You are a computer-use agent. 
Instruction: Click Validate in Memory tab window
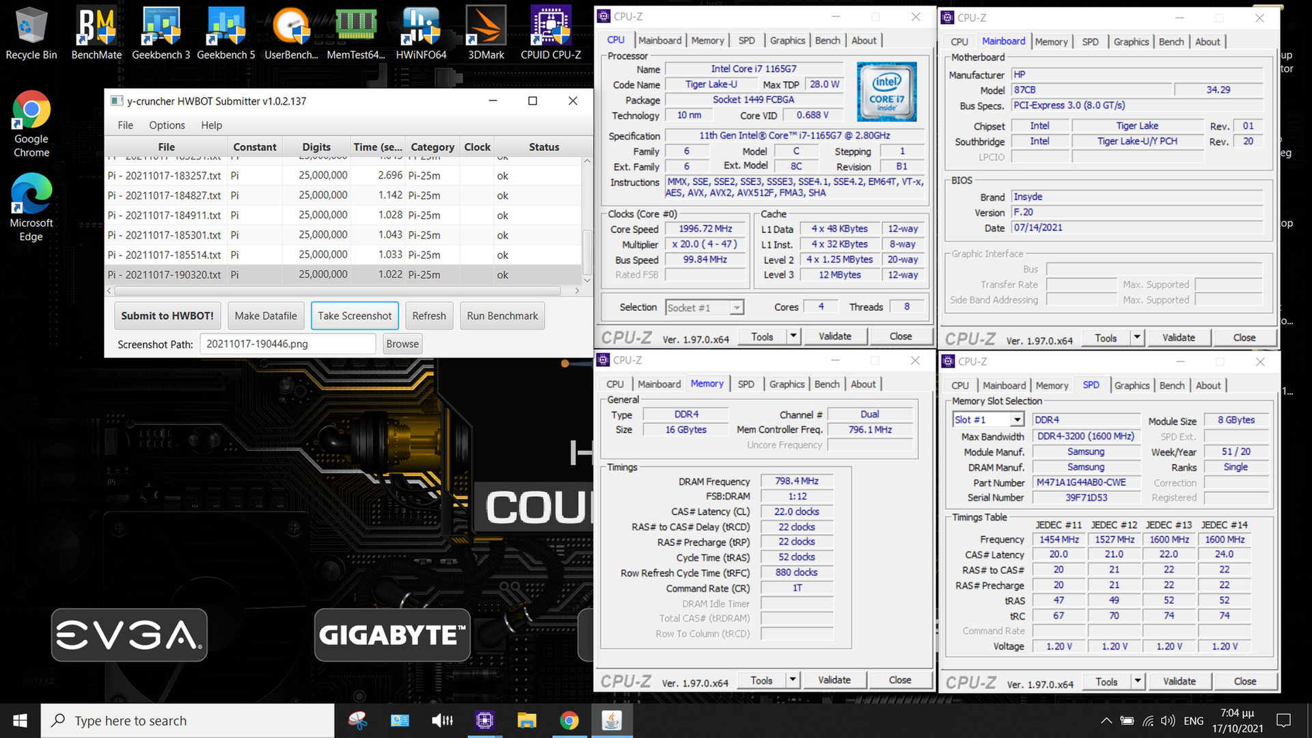click(x=834, y=680)
